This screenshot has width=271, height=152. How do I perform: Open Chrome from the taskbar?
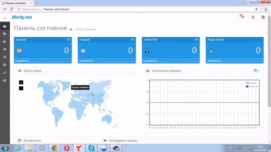(55, 148)
